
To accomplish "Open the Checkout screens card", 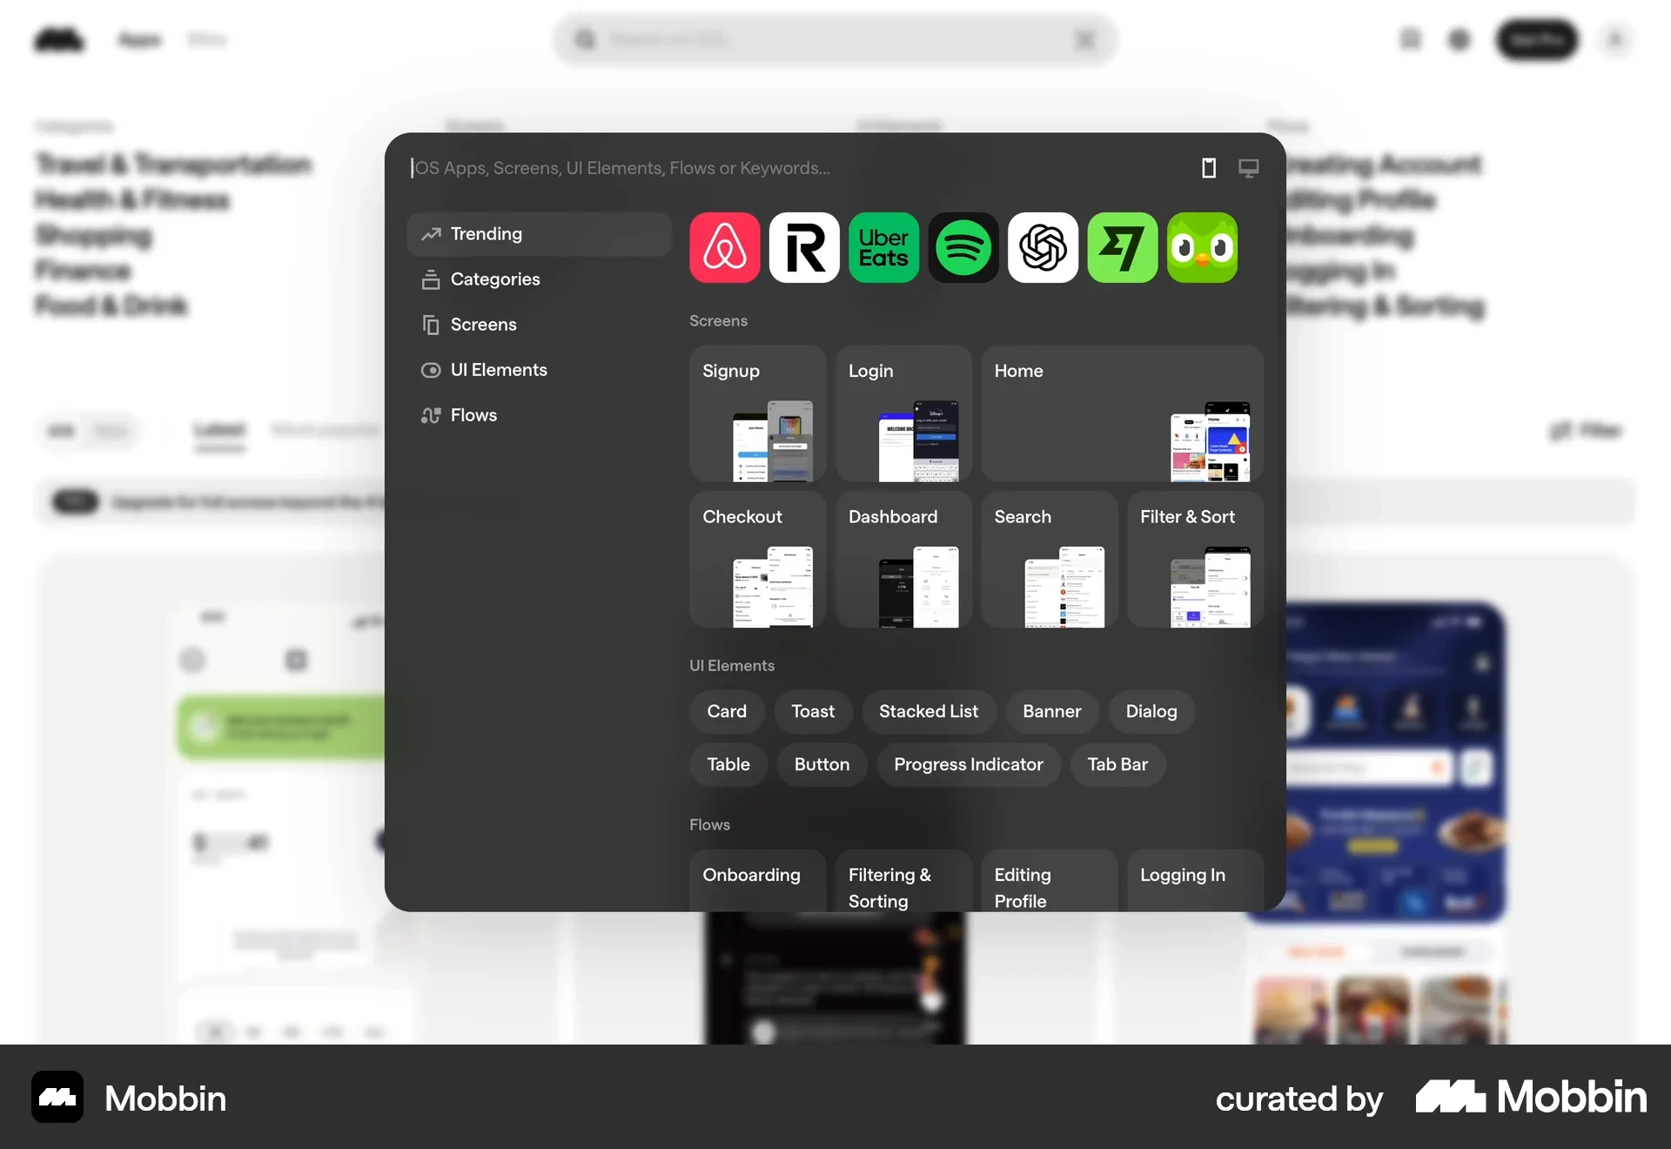I will point(757,559).
